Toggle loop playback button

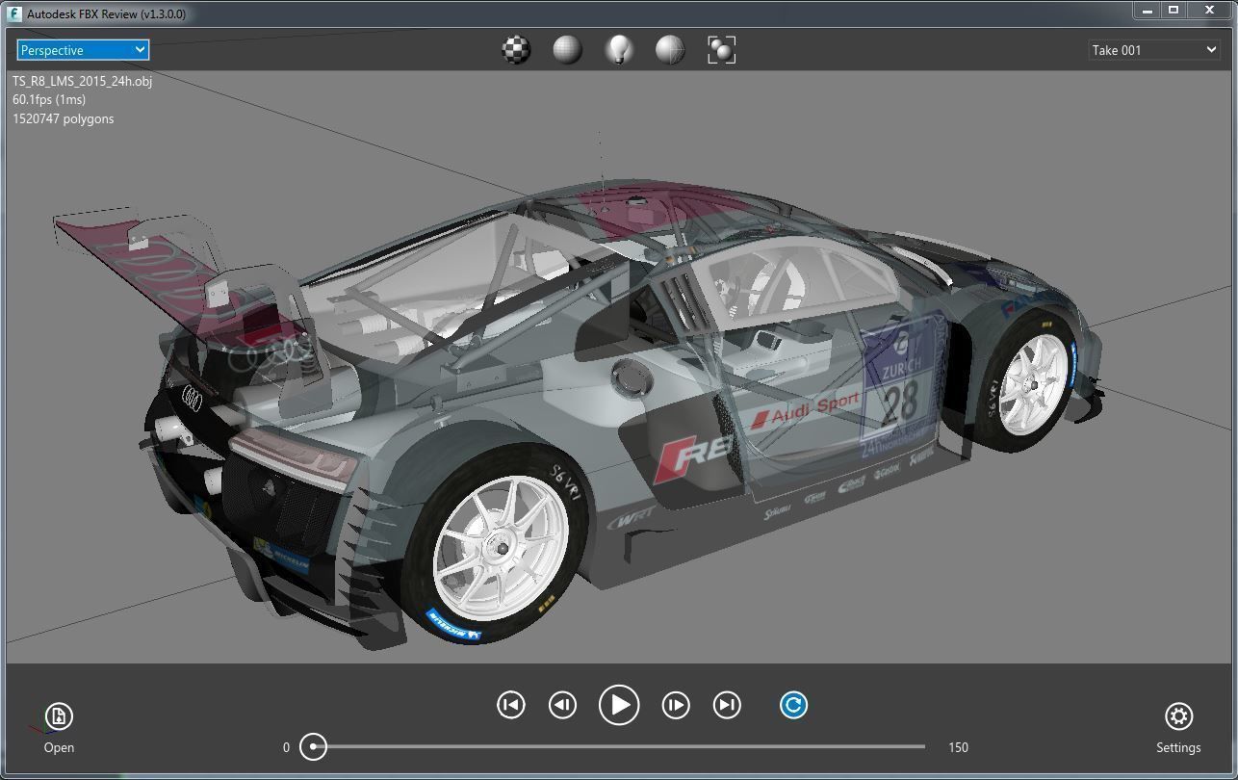[x=793, y=705]
